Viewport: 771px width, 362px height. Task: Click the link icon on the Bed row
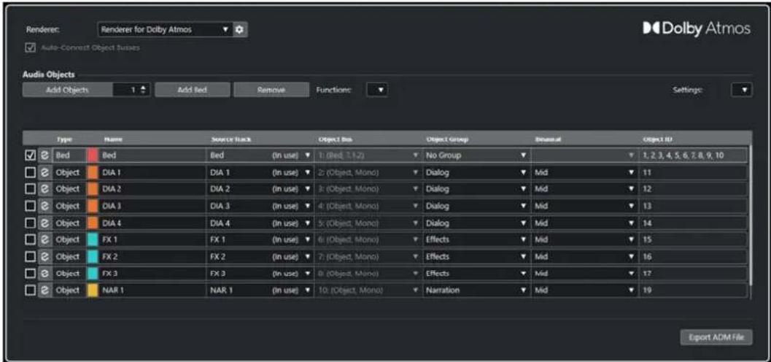tap(45, 155)
